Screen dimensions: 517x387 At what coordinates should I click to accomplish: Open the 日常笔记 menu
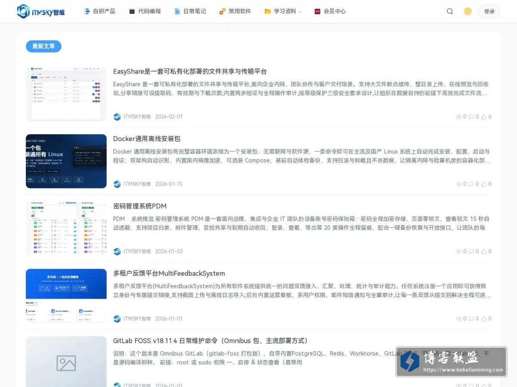point(190,11)
